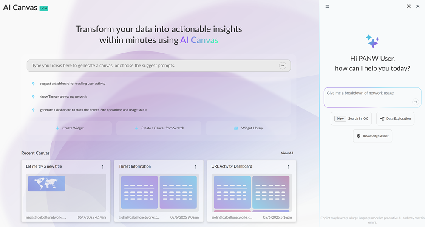425x227 pixels.
Task: Click the Copilot focus mode icon
Action: 408,6
